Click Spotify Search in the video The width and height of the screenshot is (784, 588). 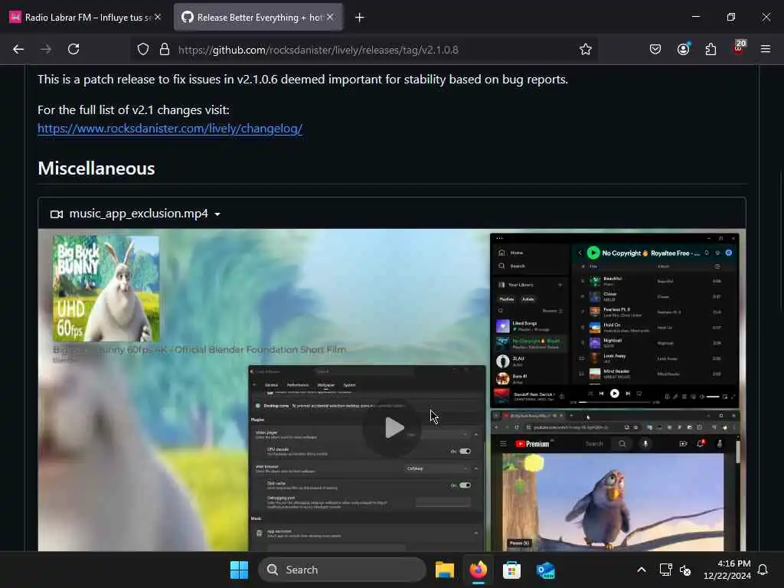coord(512,266)
